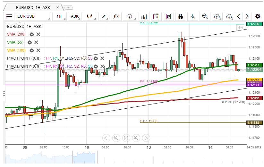The width and height of the screenshot is (264, 167).
Task: Expand the 1H timeframe dropdown
Action: coord(59,16)
